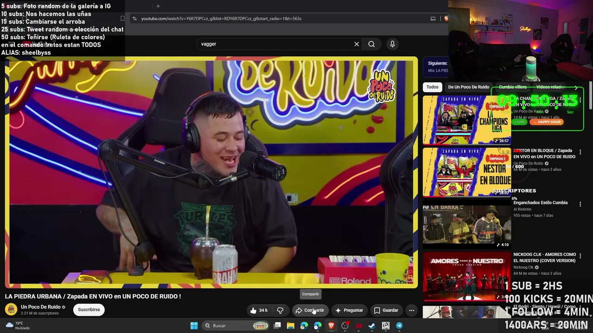Open File Explorer from the taskbar
The width and height of the screenshot is (593, 333).
tap(290, 326)
